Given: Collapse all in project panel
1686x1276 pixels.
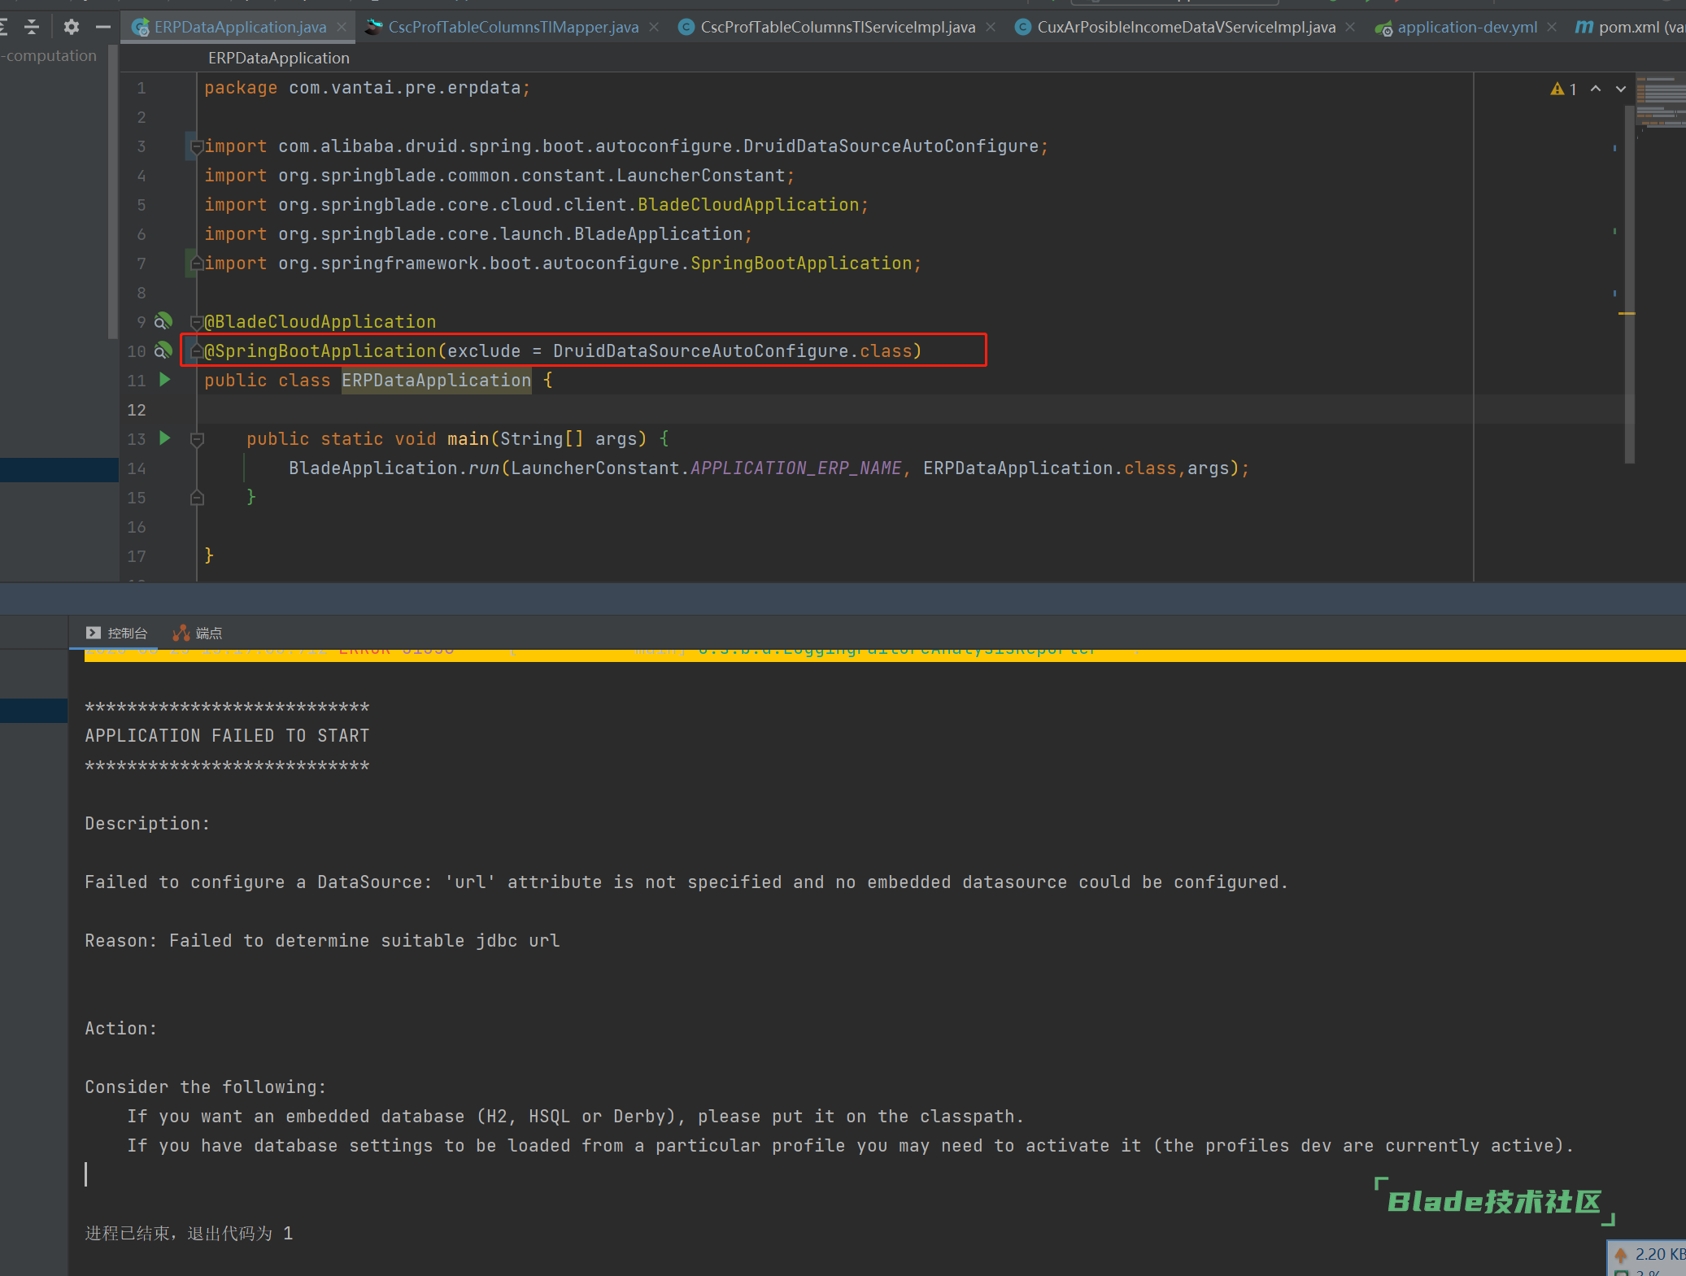Looking at the screenshot, I should tap(32, 27).
